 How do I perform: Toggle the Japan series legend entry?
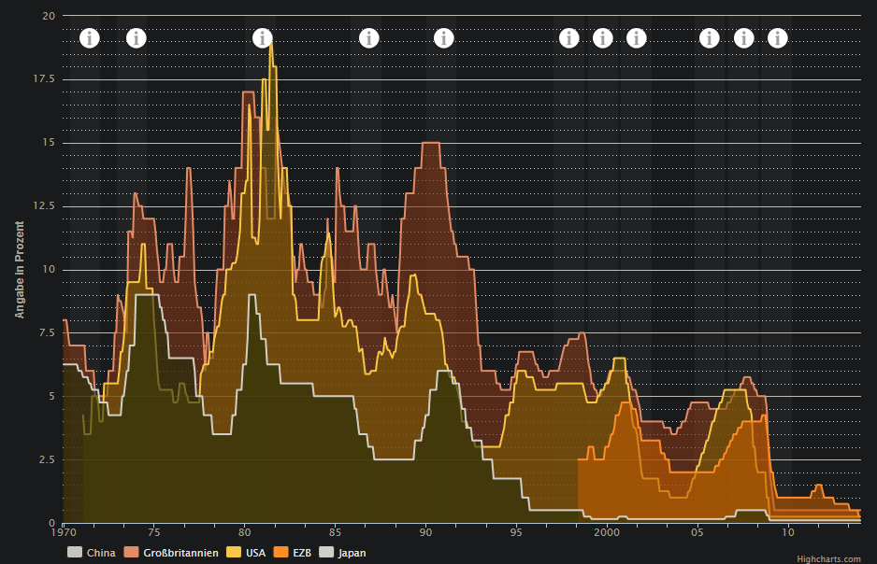coord(342,552)
